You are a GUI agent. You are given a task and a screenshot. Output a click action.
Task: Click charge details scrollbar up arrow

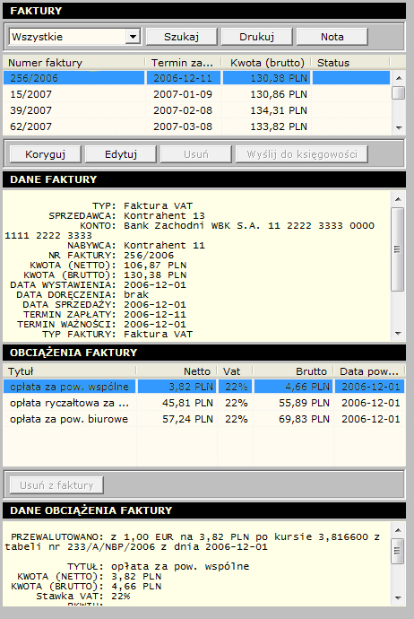coord(398,530)
